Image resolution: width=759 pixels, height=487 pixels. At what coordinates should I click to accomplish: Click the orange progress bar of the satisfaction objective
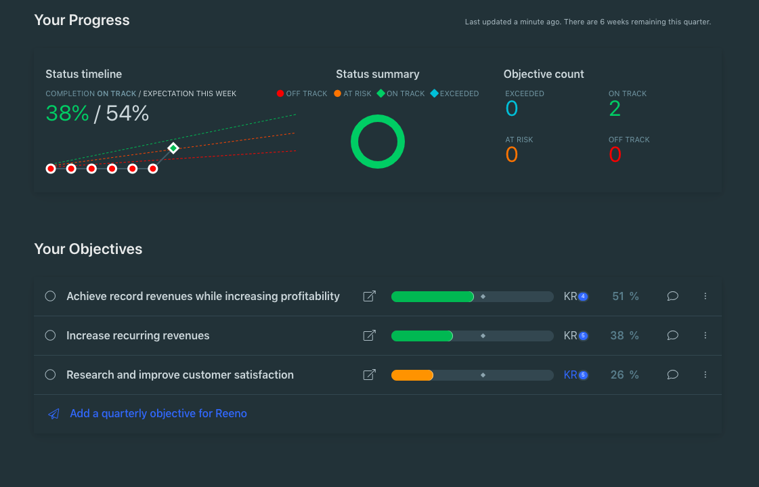[x=412, y=375]
